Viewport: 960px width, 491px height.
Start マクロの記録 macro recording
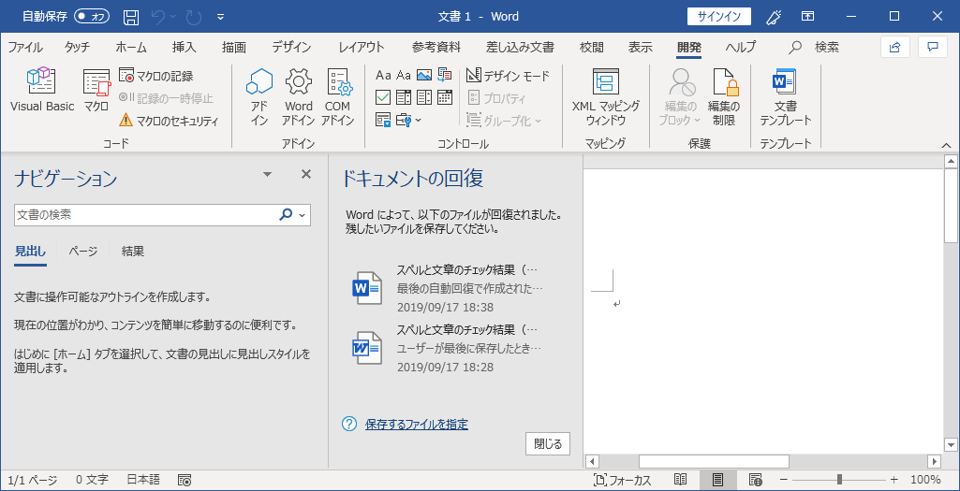(156, 76)
